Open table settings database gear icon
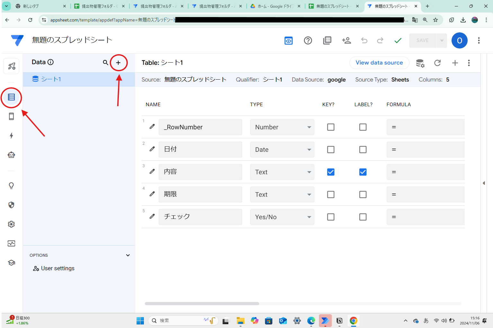Image resolution: width=493 pixels, height=328 pixels. (x=420, y=63)
